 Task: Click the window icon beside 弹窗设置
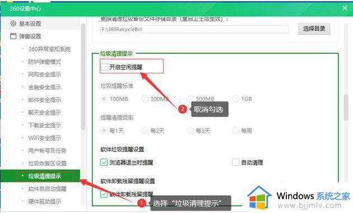[x=13, y=36]
